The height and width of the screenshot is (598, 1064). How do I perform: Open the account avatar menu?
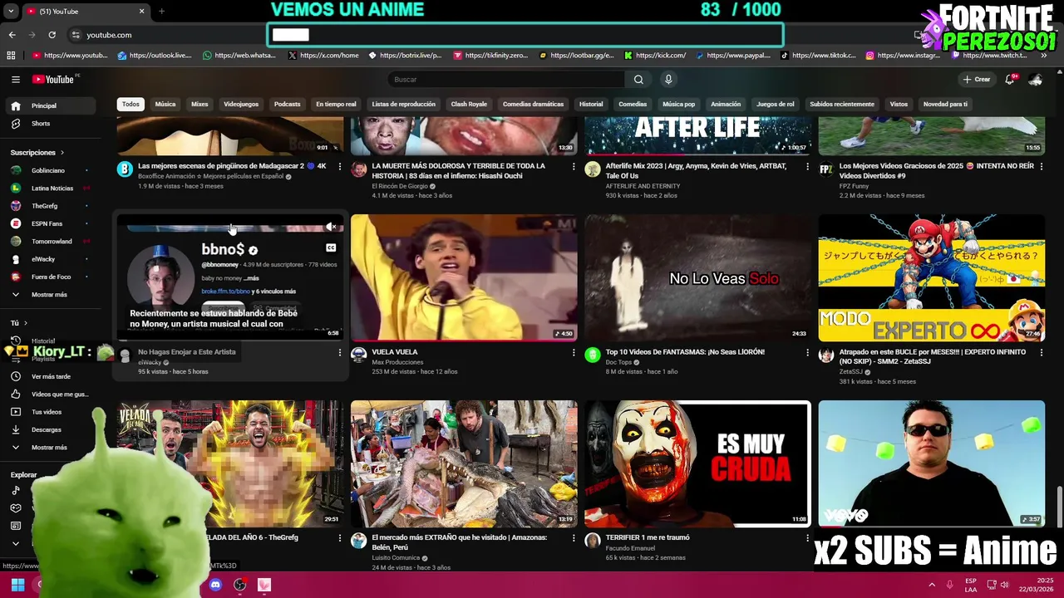pos(1036,80)
